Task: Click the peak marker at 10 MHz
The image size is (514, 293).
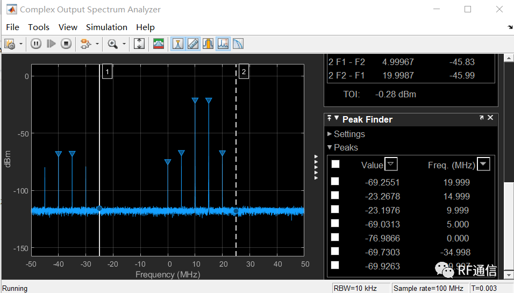Action: (195, 101)
